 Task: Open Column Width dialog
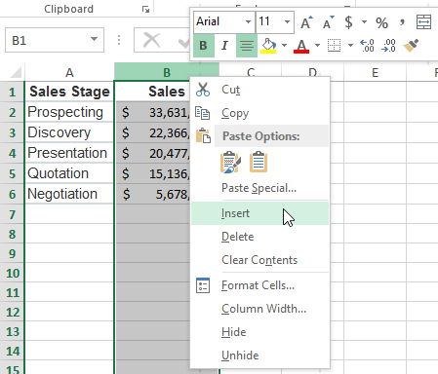pyautogui.click(x=259, y=309)
